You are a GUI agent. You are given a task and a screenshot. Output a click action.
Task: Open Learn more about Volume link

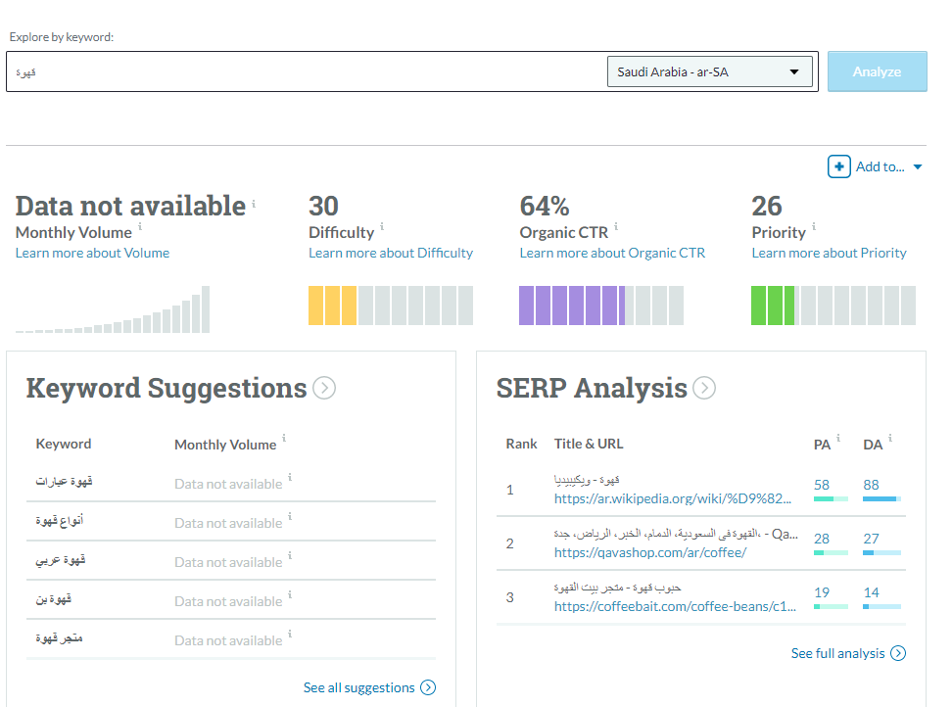(x=92, y=253)
